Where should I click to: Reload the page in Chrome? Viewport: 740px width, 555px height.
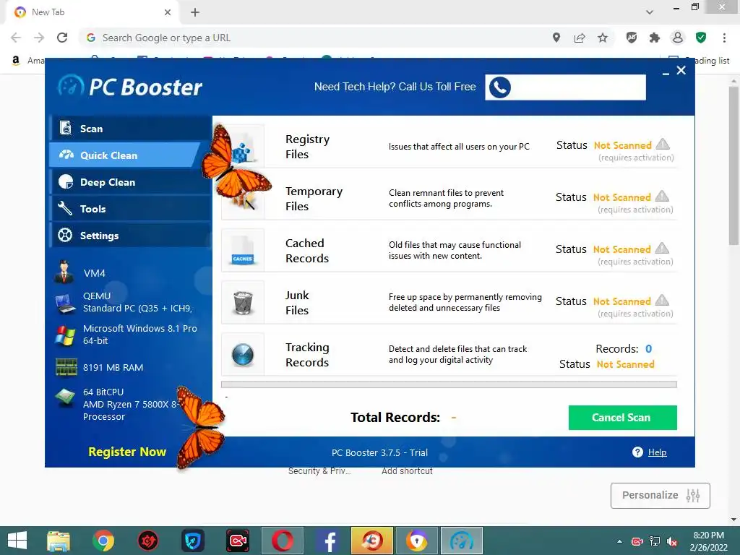point(62,38)
